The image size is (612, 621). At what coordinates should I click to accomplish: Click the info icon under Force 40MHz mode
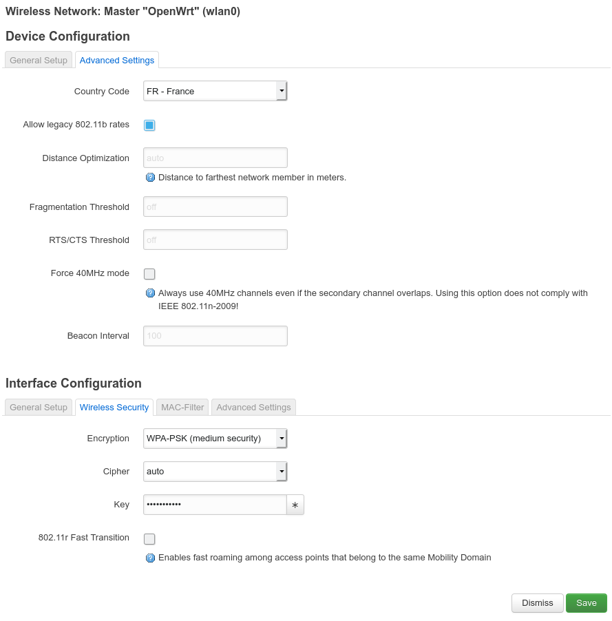[150, 293]
